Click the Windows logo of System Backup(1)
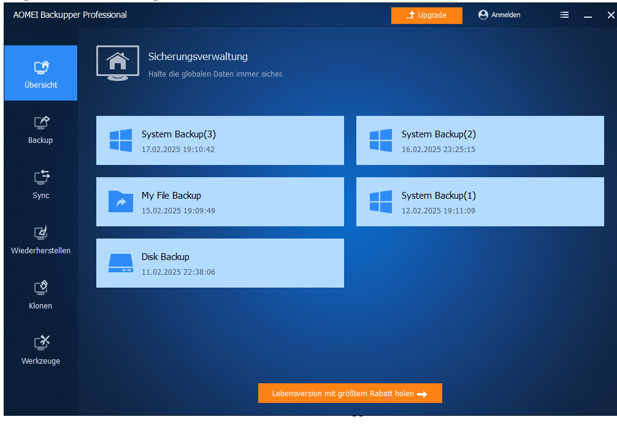Screen dimensions: 617x425 (x=380, y=202)
